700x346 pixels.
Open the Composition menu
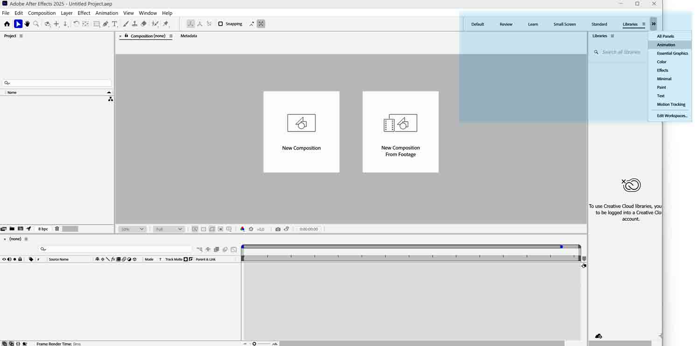tap(42, 13)
